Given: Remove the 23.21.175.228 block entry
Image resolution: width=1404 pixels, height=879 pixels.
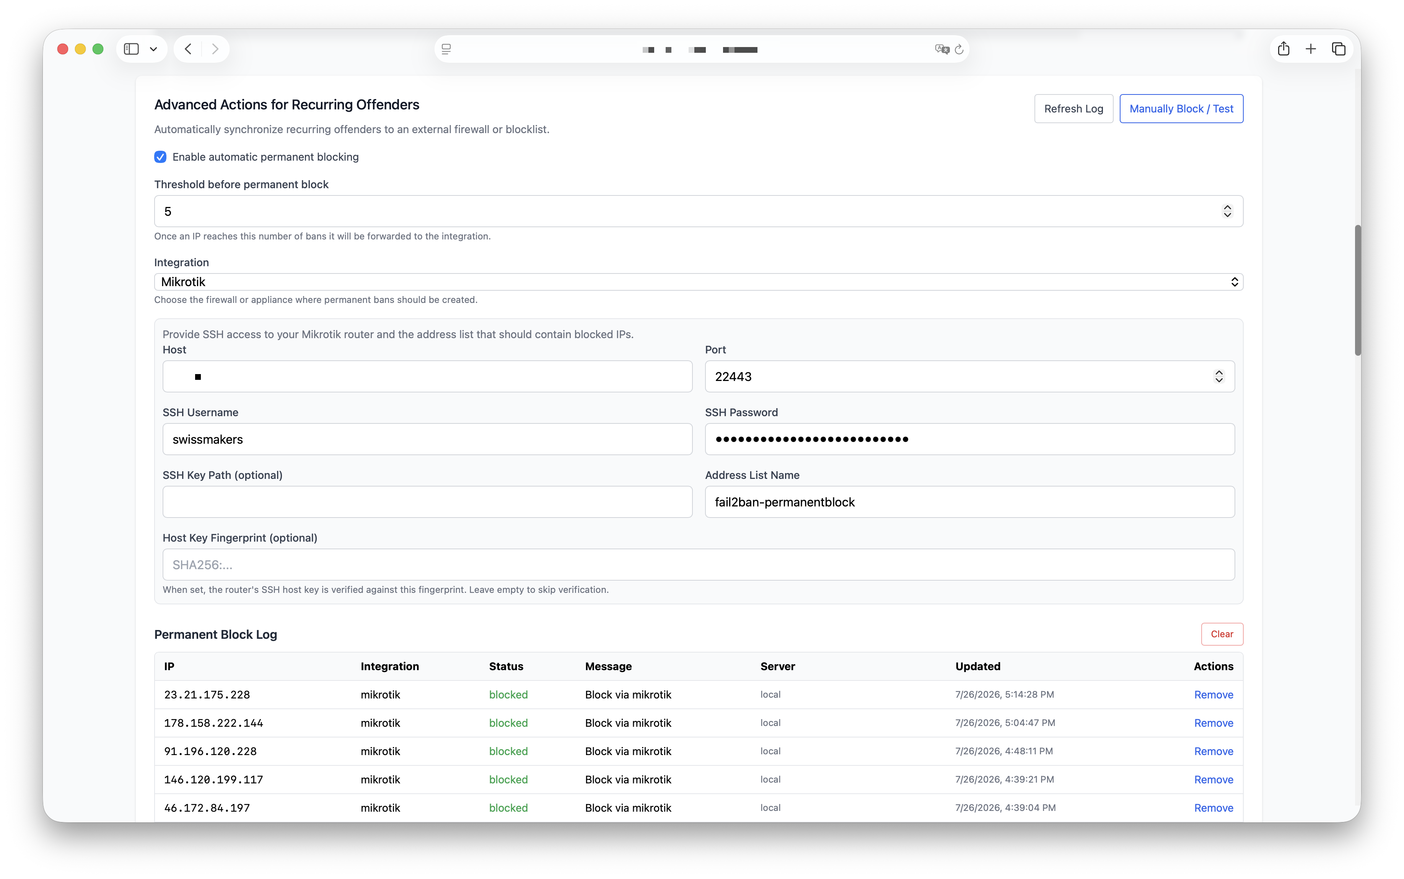Looking at the screenshot, I should [1213, 695].
